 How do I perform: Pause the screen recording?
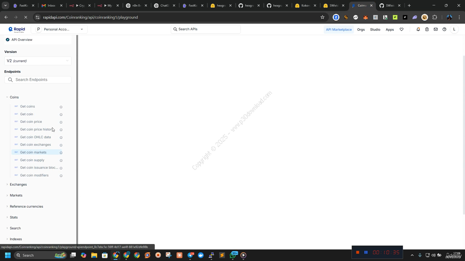click(366, 252)
